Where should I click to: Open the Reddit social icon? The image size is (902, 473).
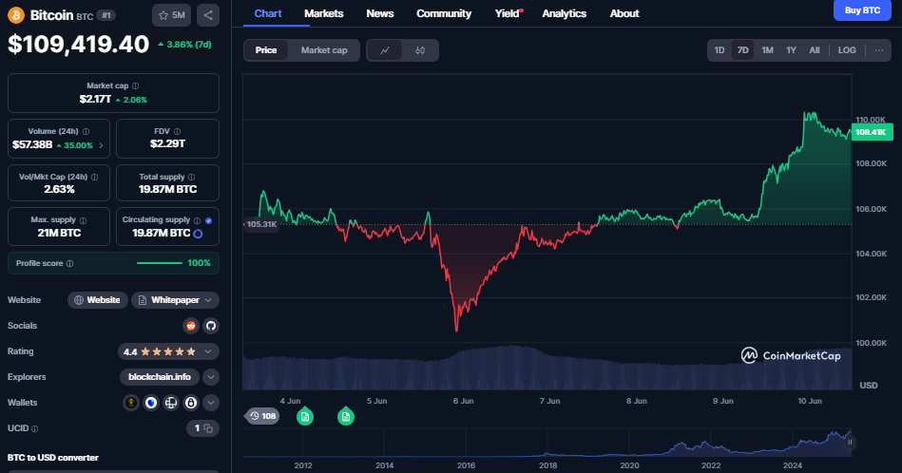coord(191,326)
